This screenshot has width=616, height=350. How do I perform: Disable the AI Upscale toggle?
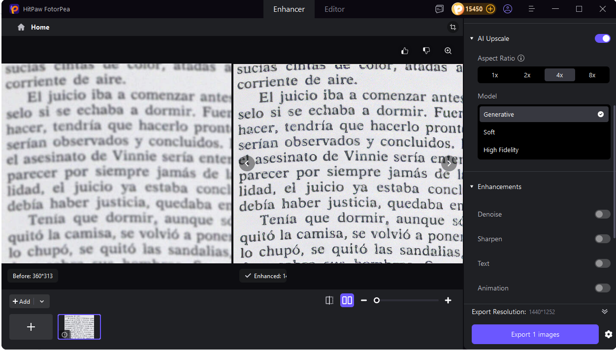[603, 38]
